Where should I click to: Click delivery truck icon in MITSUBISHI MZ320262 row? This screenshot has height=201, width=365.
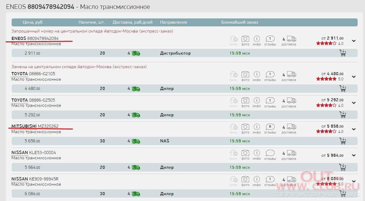point(291,127)
